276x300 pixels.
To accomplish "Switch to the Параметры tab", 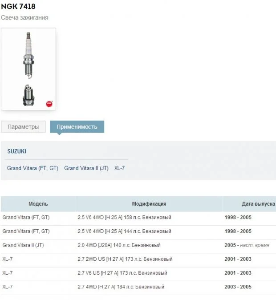I will pos(23,127).
